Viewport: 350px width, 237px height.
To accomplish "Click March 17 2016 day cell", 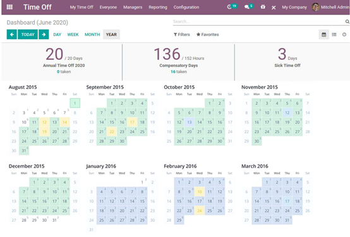I will tap(287, 201).
